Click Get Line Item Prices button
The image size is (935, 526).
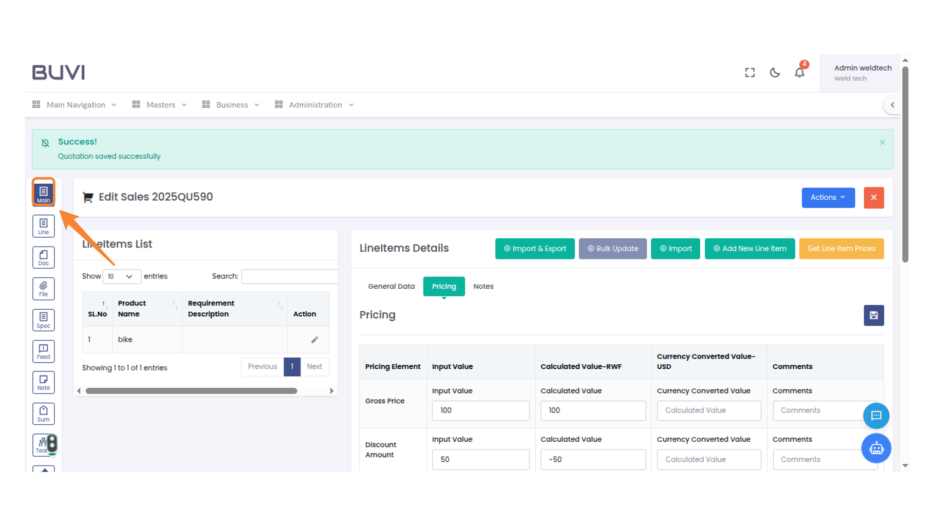tap(841, 249)
